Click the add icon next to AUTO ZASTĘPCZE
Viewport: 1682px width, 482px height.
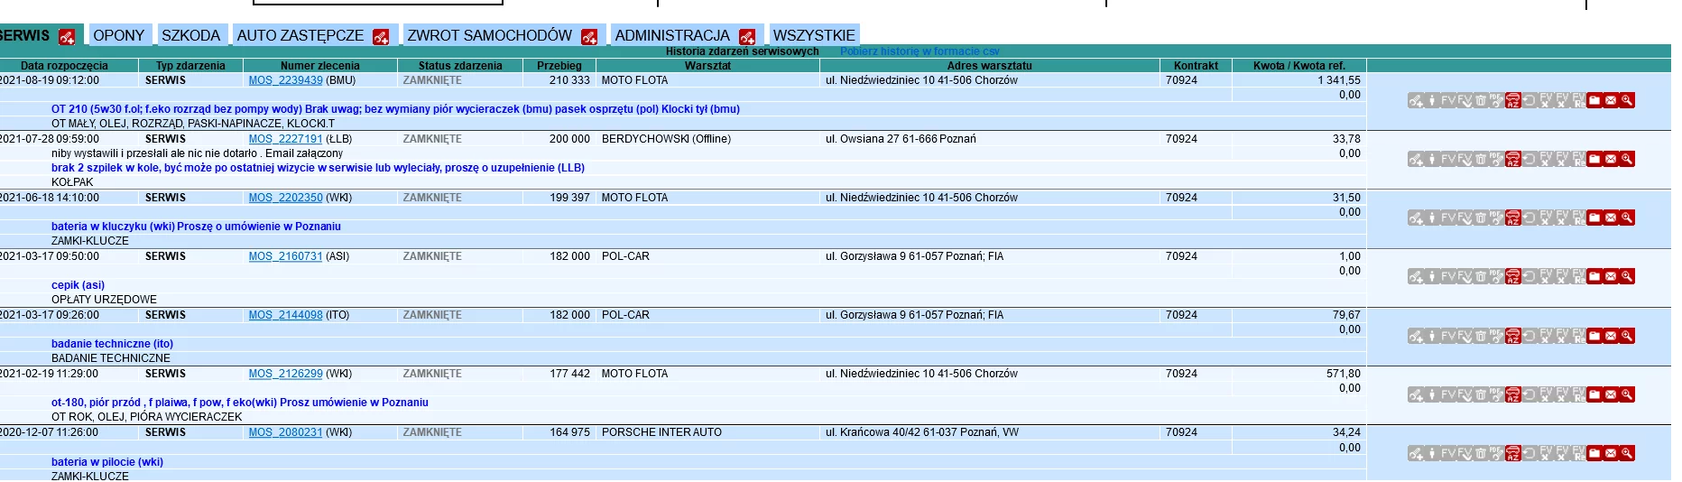(x=381, y=37)
